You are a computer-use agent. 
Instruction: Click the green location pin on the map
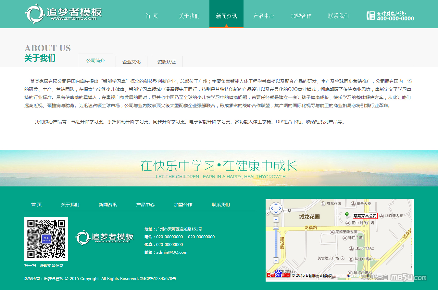(x=347, y=215)
